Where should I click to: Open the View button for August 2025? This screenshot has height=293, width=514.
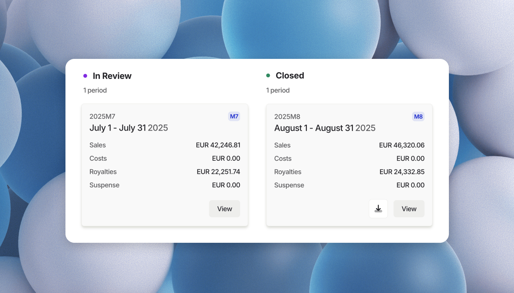409,209
